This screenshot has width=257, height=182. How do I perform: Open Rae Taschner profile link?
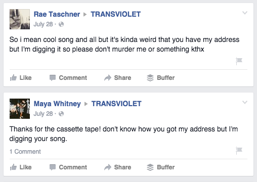(x=57, y=14)
